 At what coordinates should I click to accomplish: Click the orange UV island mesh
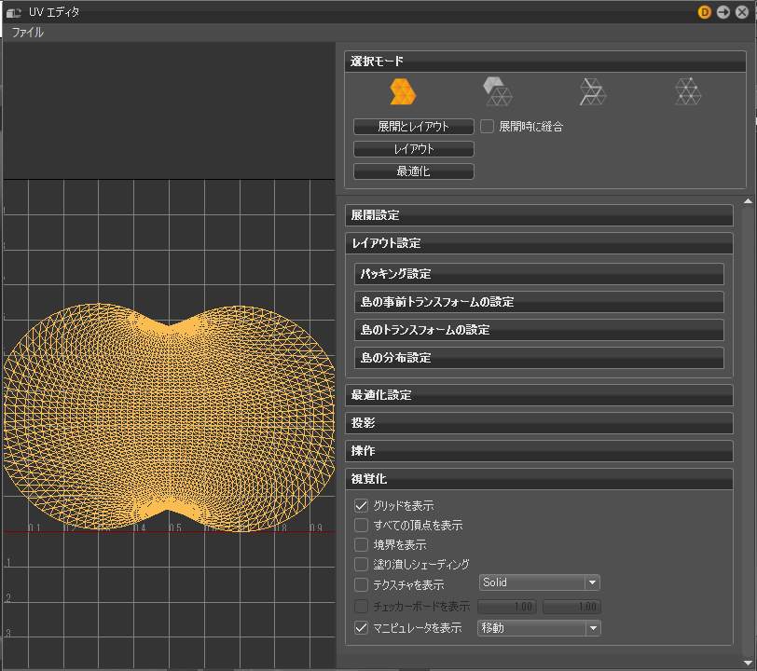tap(168, 418)
